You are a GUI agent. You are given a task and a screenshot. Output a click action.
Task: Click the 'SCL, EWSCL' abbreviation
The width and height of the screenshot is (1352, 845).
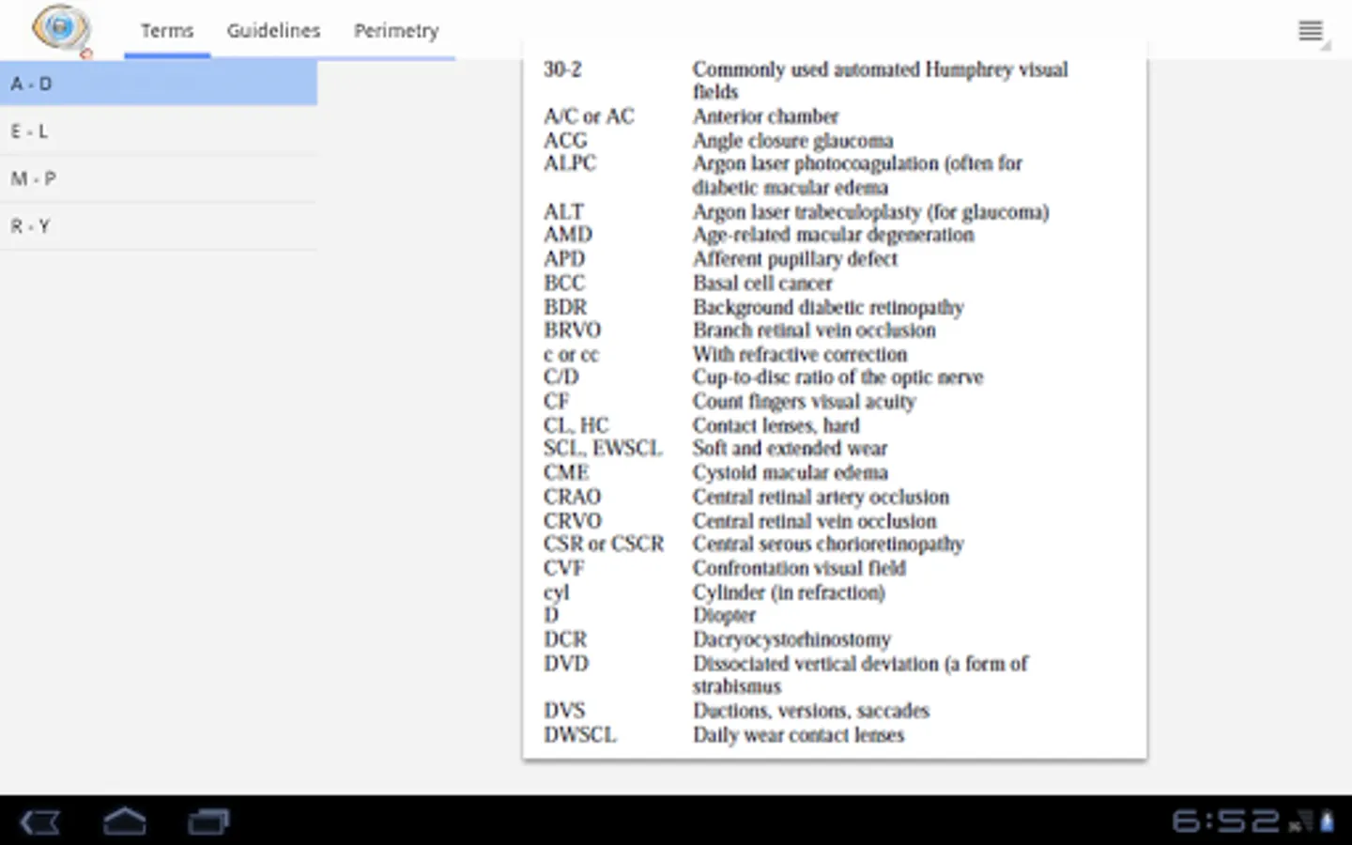(603, 449)
